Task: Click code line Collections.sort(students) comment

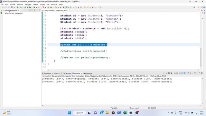Action: tap(84, 51)
